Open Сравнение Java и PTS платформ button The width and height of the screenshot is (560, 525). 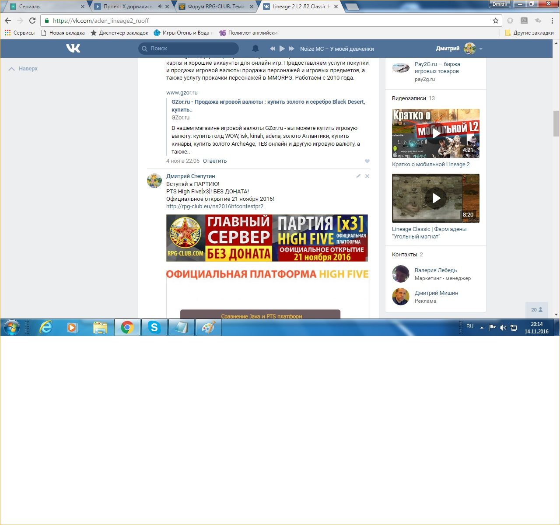tap(260, 315)
